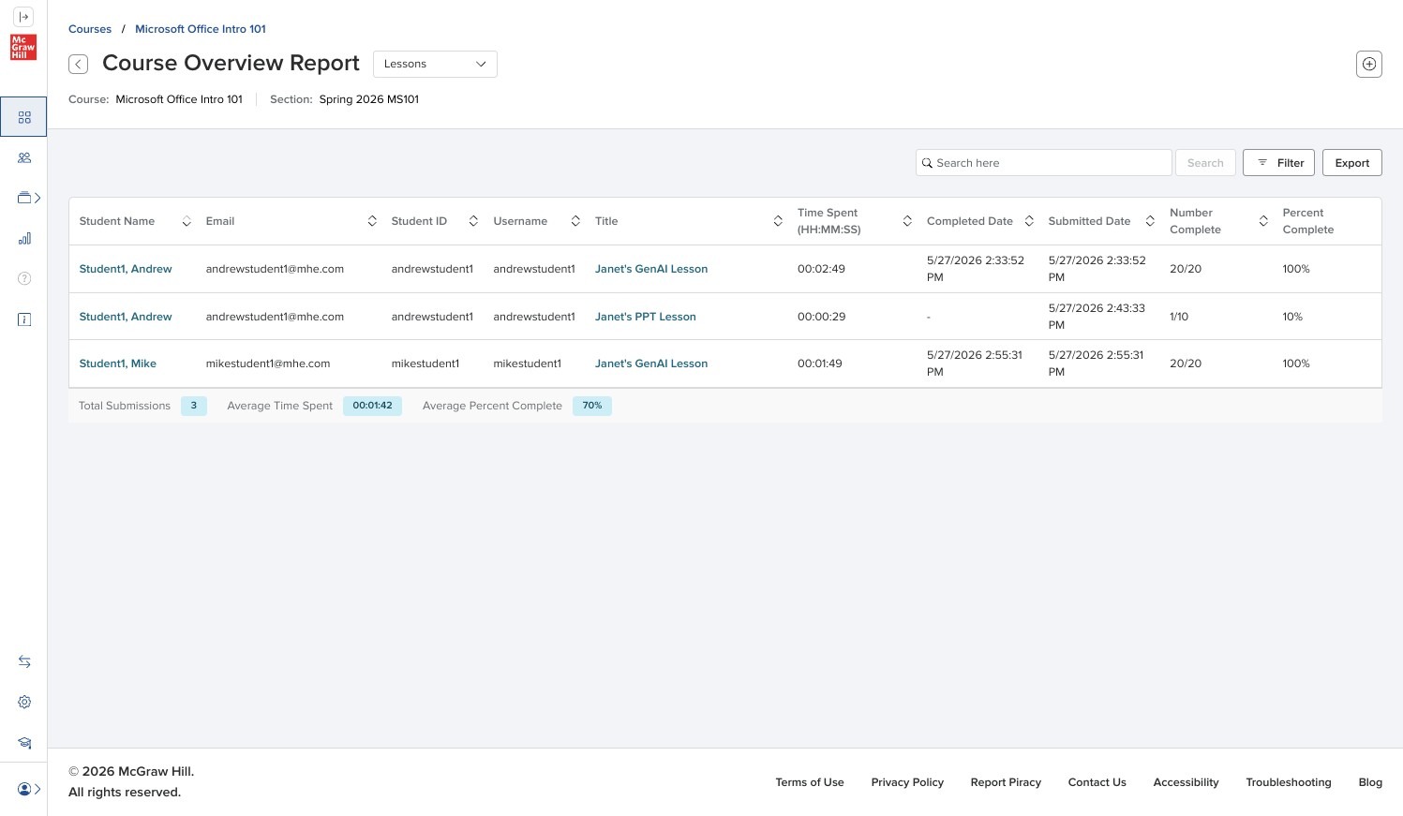The image size is (1403, 816).
Task: Open the settings gear icon
Action: (24, 702)
